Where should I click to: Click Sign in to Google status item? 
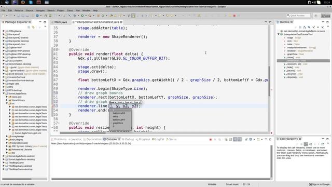tap(319, 184)
